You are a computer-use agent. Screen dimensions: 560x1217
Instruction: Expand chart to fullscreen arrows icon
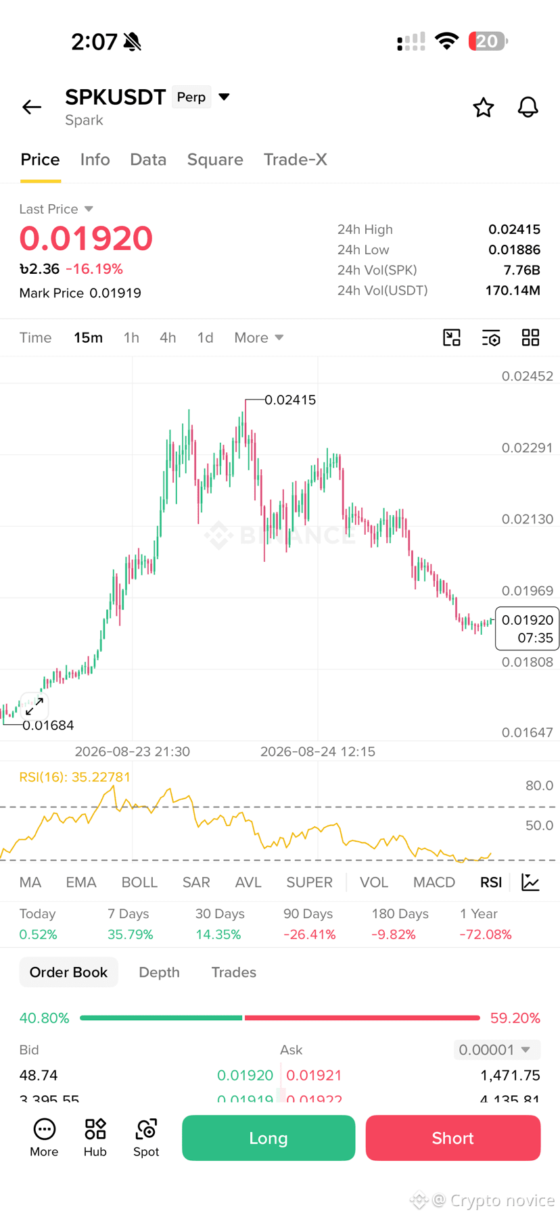pos(34,707)
